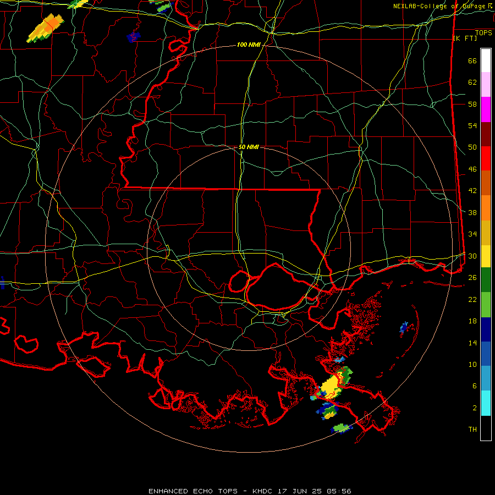Click the legend value '42'

coord(472,191)
